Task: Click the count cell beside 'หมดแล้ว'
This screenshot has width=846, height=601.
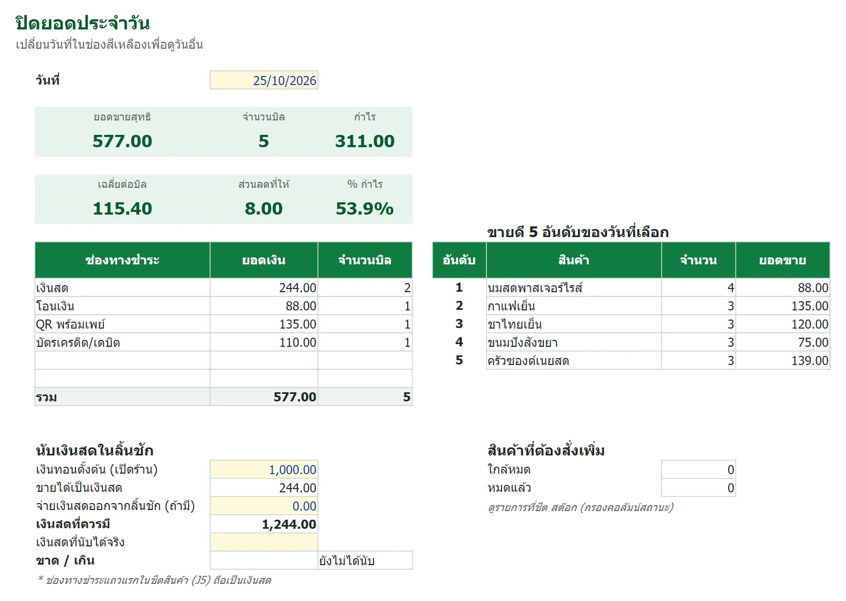Action: (699, 488)
